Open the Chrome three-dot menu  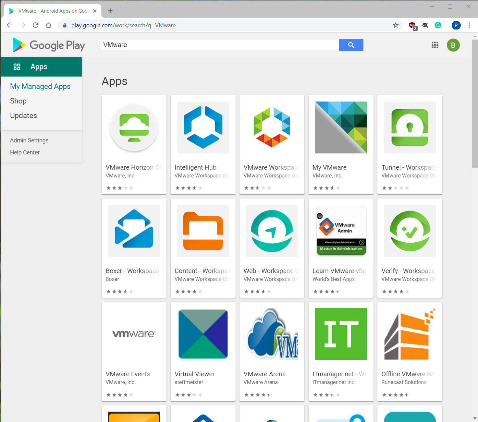tap(469, 25)
